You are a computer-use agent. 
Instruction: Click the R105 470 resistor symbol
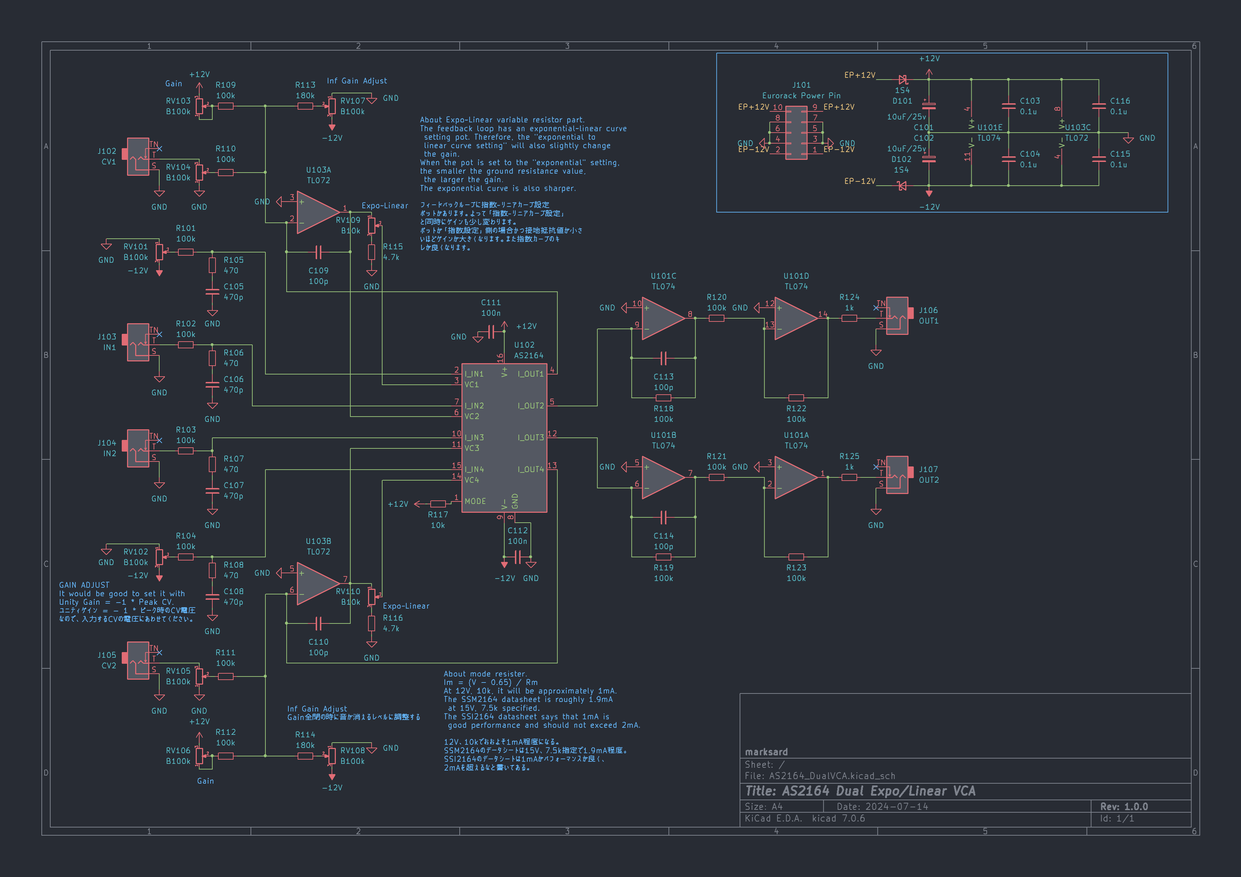(x=212, y=265)
